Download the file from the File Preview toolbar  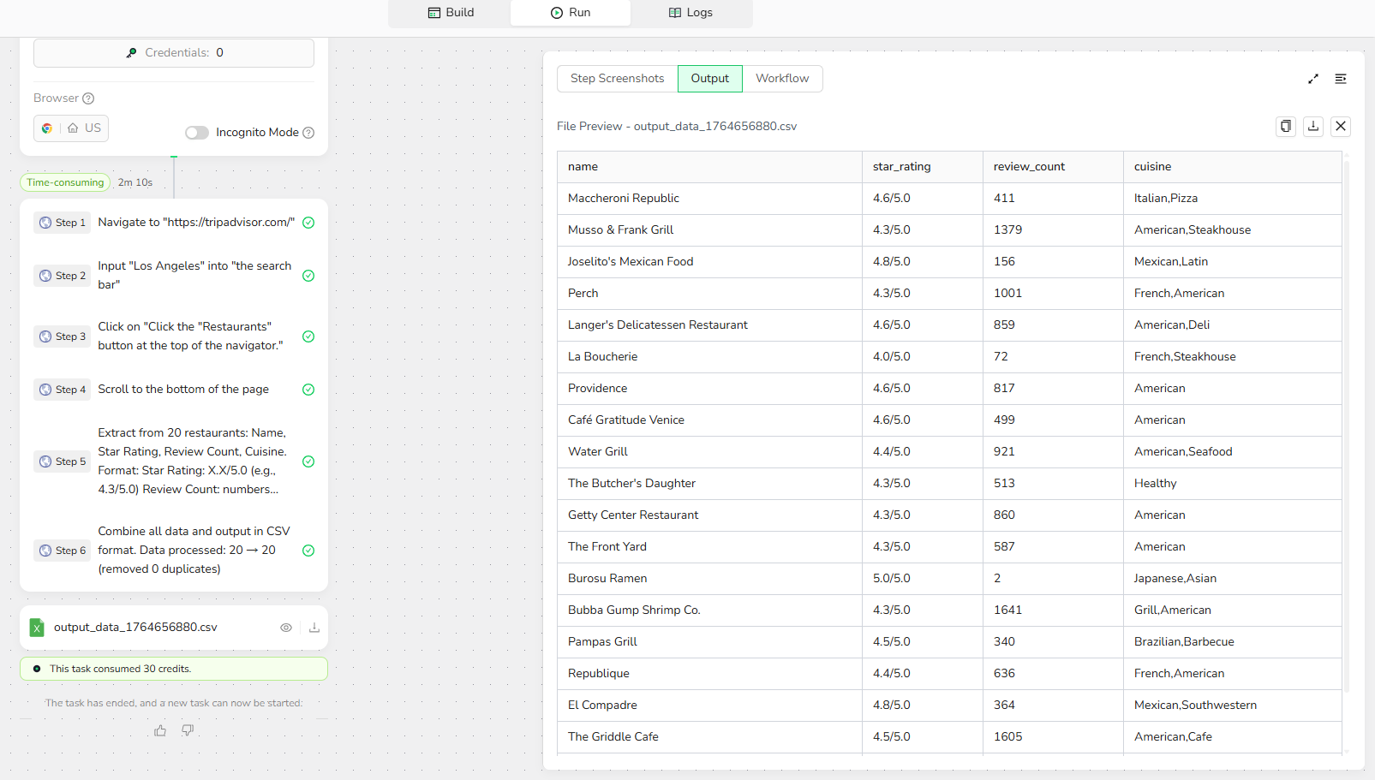(1312, 126)
